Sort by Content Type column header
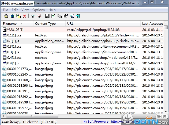 [x=49, y=24]
